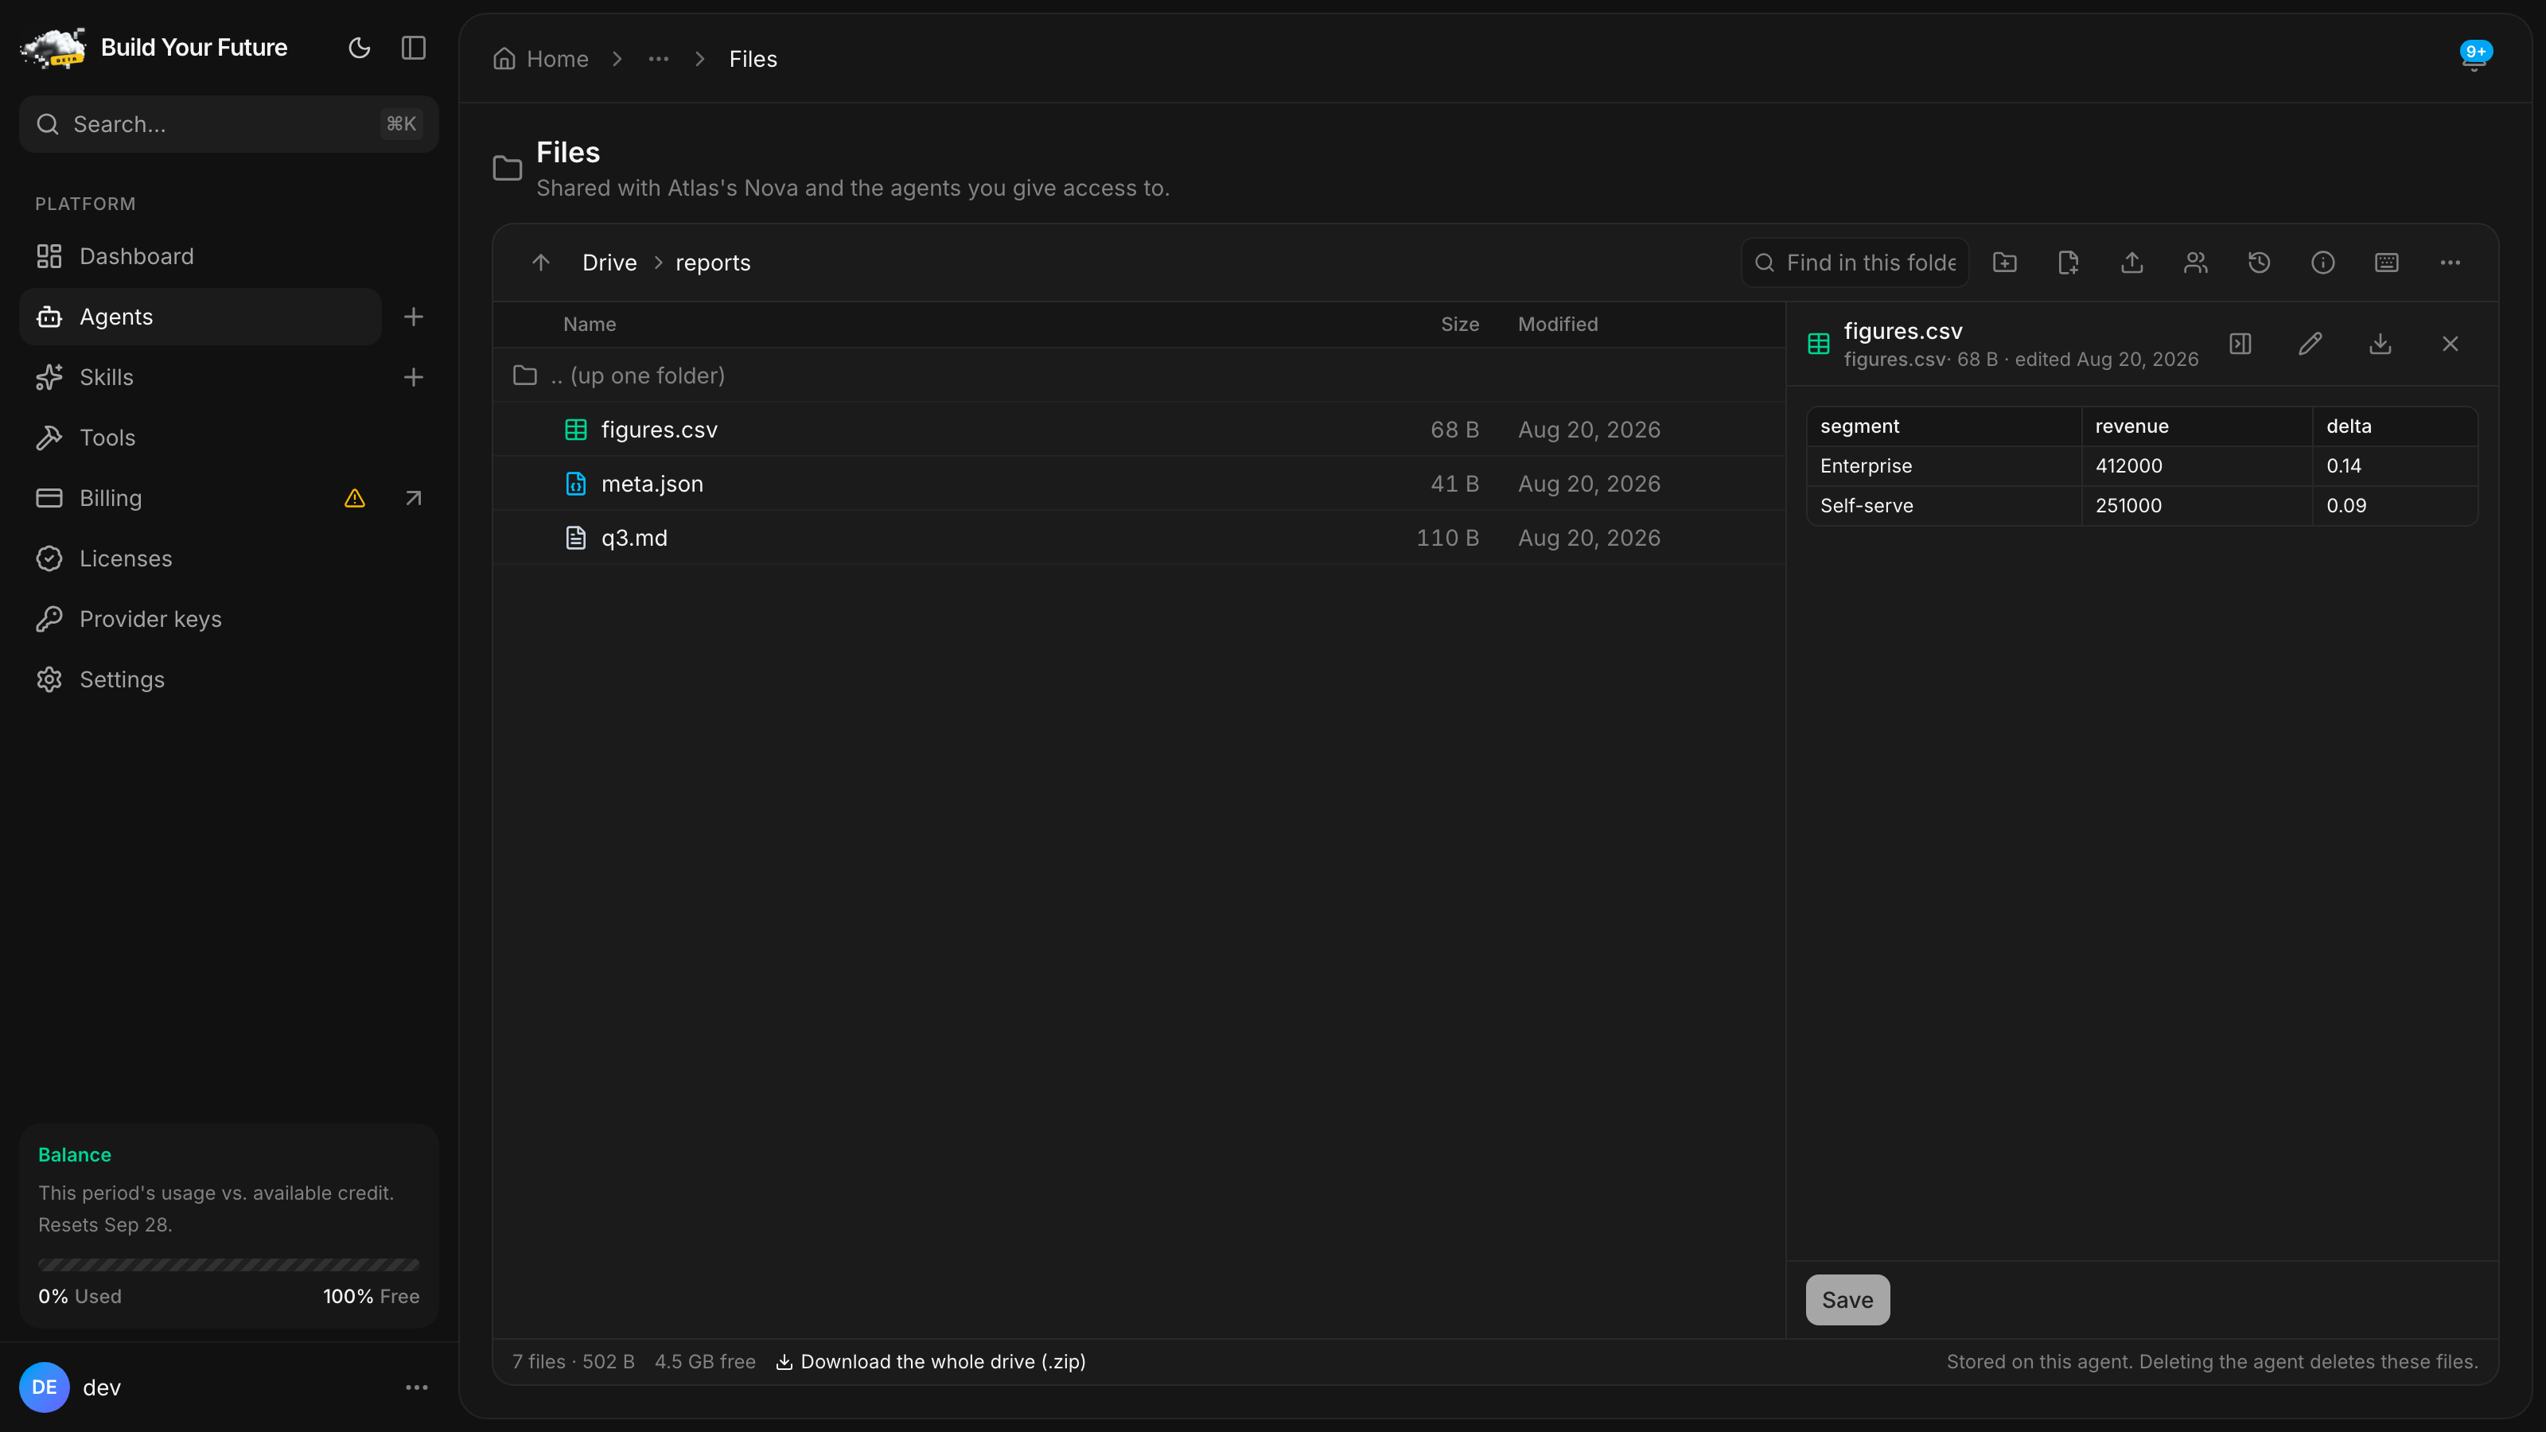The image size is (2546, 1432).
Task: Open version history icon
Action: pos(2260,262)
